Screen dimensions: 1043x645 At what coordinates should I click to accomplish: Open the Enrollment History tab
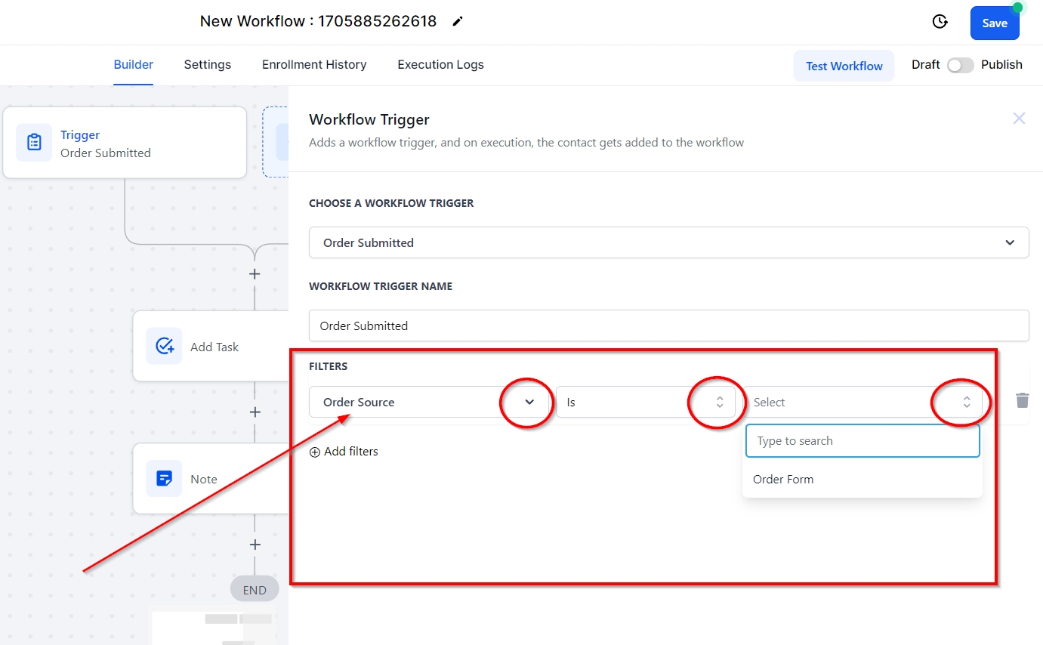pos(314,65)
